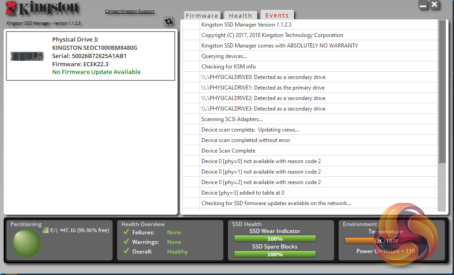Click the SSD Spare Blocks bar
The image size is (454, 275).
275,254
